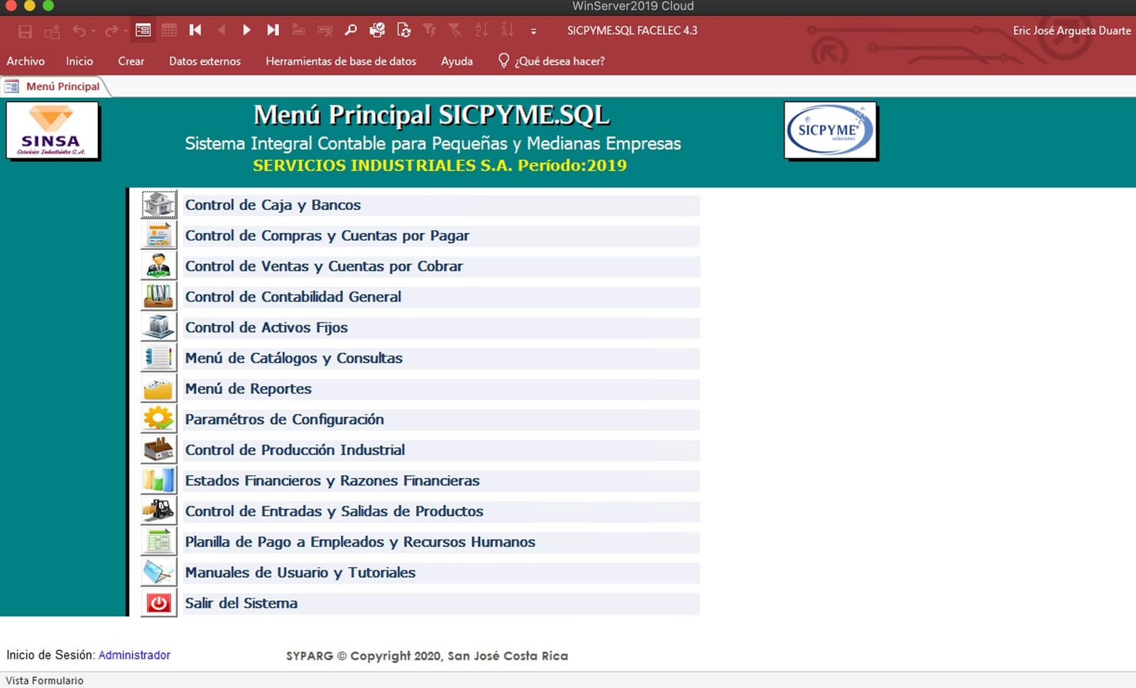
Task: Jump to last record in toolbar
Action: click(273, 31)
